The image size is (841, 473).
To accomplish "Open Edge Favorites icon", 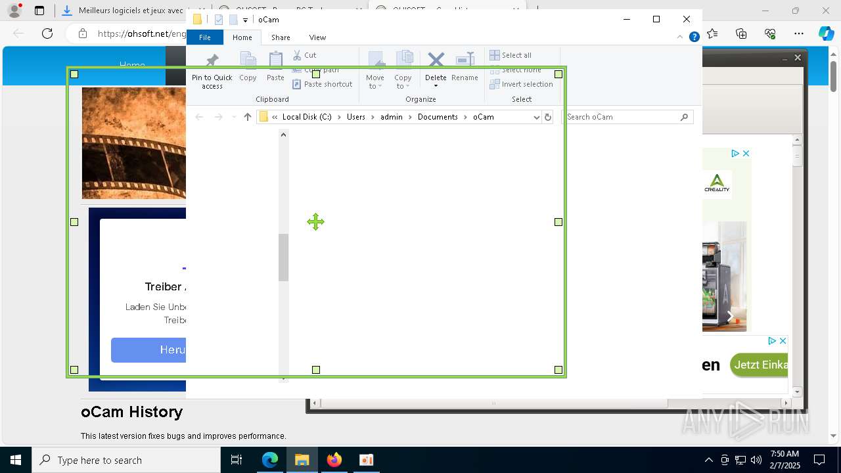I will tap(713, 34).
